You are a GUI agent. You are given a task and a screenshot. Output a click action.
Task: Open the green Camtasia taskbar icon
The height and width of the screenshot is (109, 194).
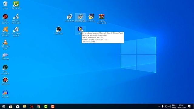click(x=46, y=106)
